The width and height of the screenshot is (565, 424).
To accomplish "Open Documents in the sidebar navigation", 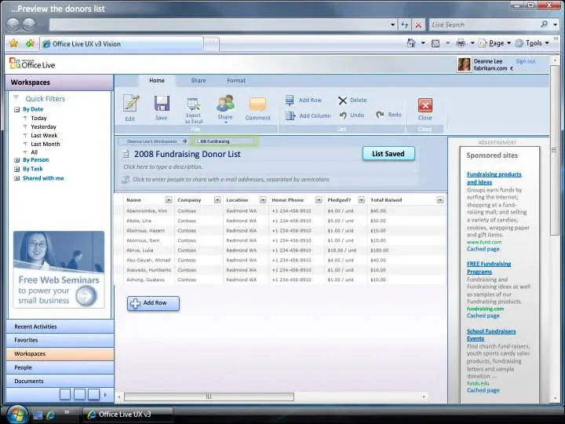I will pyautogui.click(x=60, y=381).
